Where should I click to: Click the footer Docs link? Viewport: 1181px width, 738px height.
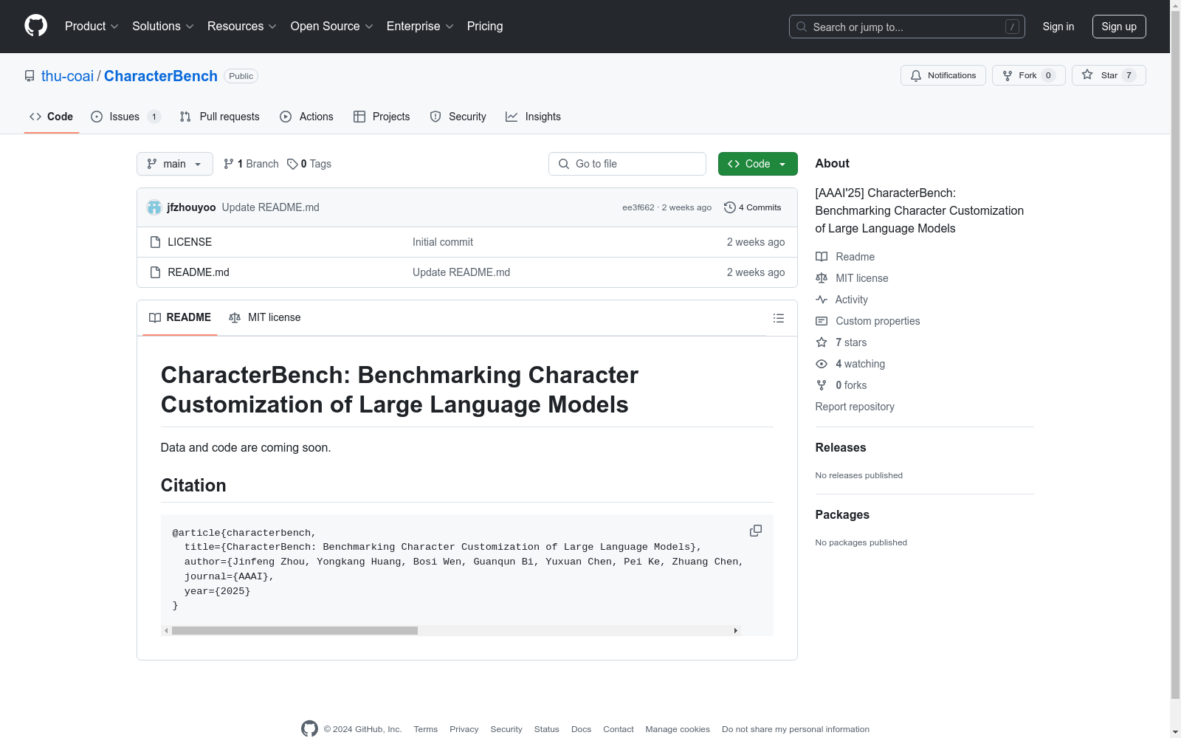[x=581, y=729]
